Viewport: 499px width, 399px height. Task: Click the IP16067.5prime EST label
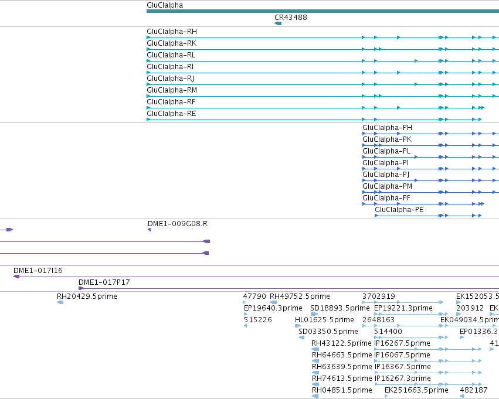[x=402, y=355]
